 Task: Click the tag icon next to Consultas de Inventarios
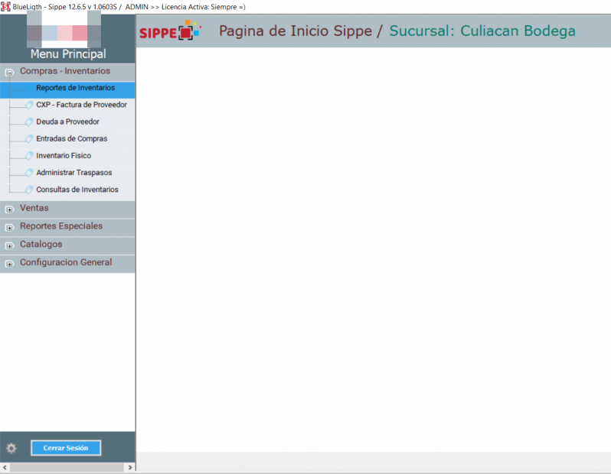[29, 190]
